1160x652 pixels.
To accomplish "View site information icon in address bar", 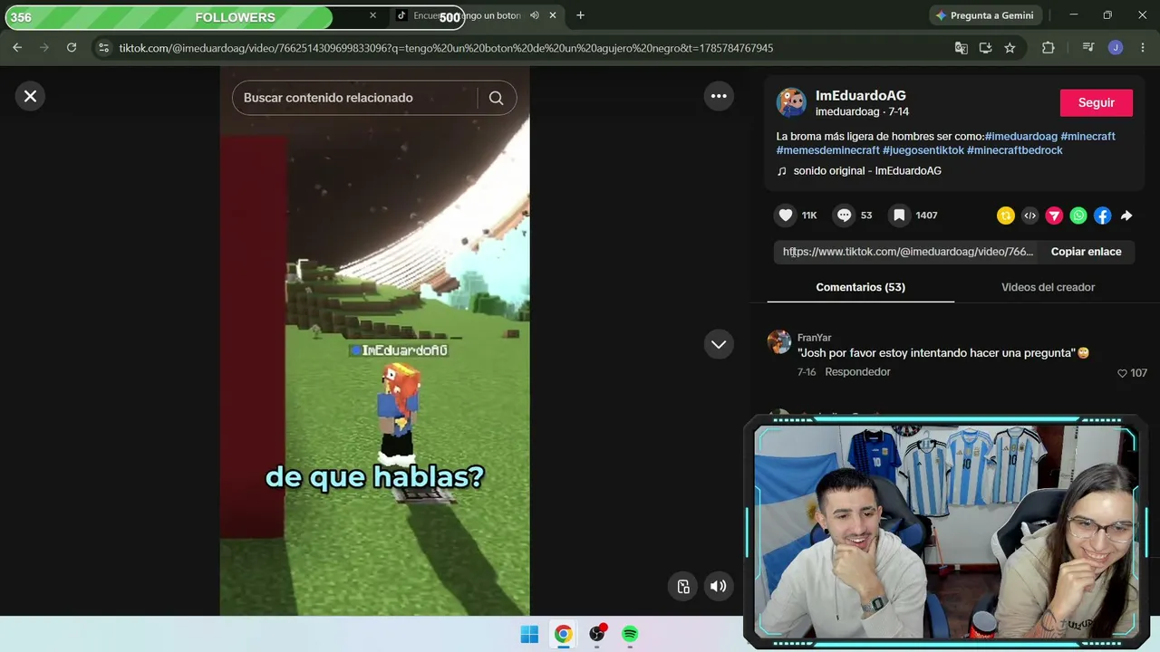I will point(103,48).
